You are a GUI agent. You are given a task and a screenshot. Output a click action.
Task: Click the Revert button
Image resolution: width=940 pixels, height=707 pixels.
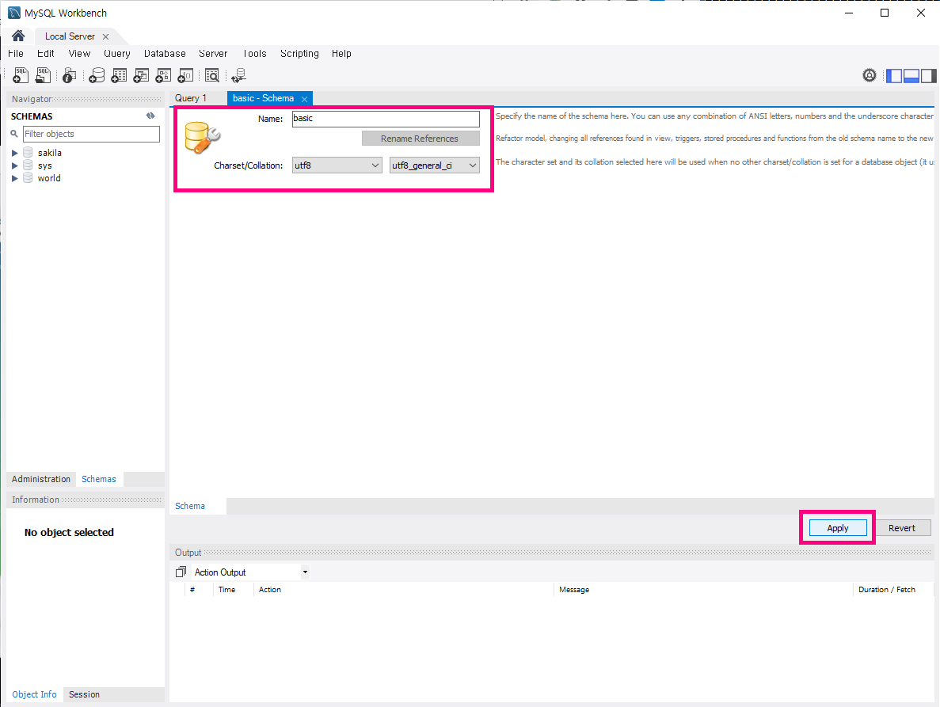coord(902,528)
